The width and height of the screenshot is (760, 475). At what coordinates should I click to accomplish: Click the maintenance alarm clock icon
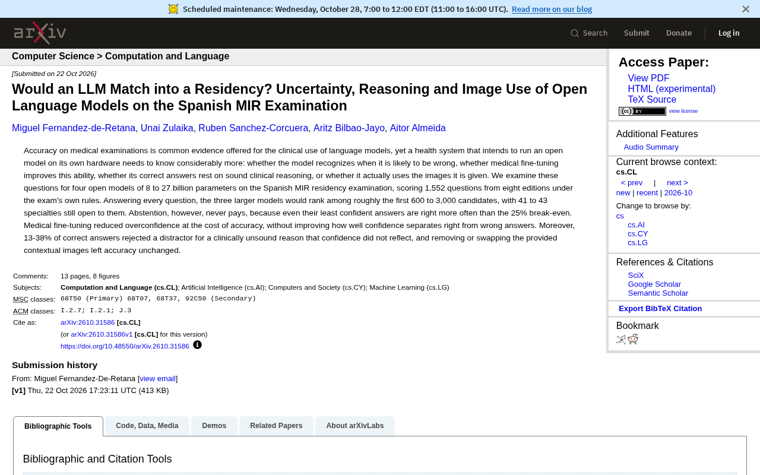tap(173, 9)
